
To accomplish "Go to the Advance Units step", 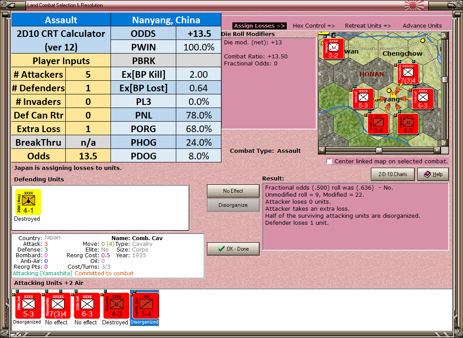I will (422, 26).
